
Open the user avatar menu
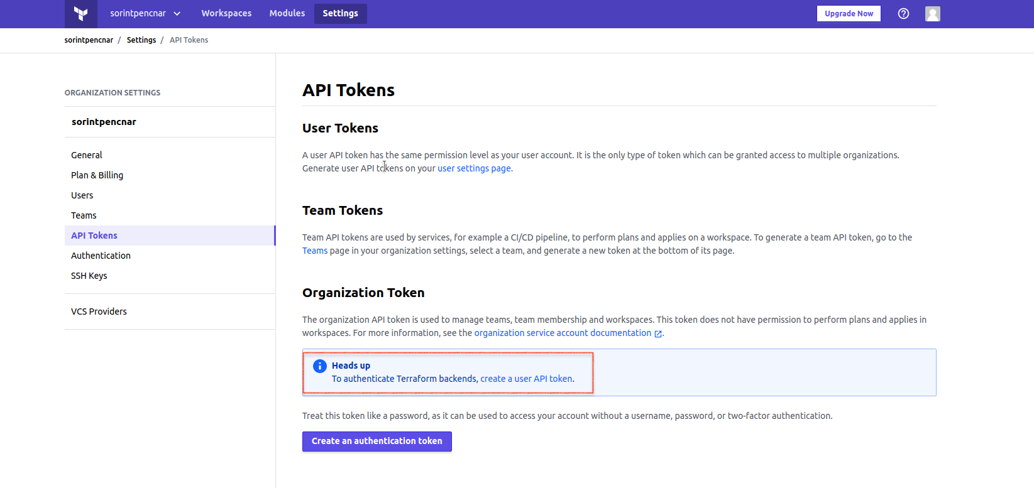933,14
